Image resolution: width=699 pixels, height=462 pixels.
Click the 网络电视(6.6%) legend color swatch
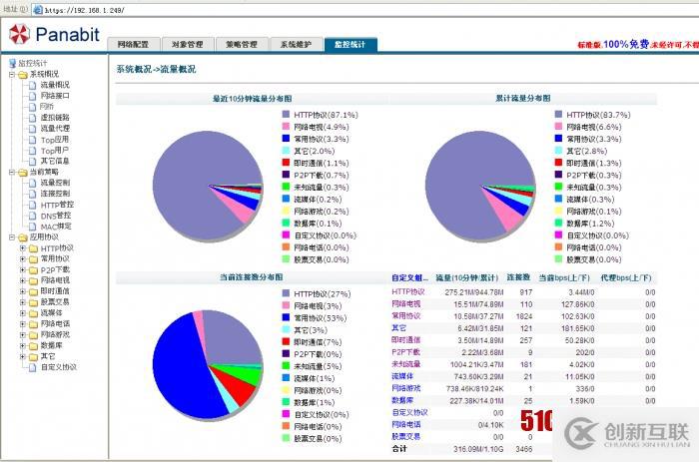558,127
